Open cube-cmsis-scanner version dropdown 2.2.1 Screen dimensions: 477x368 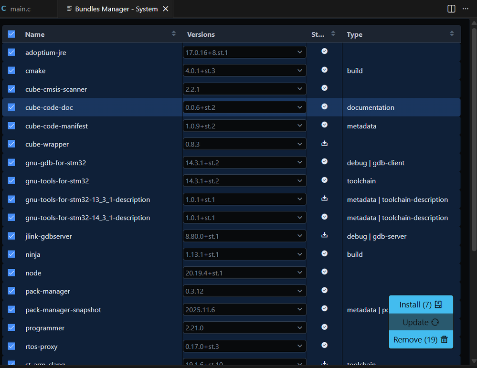pyautogui.click(x=244, y=89)
